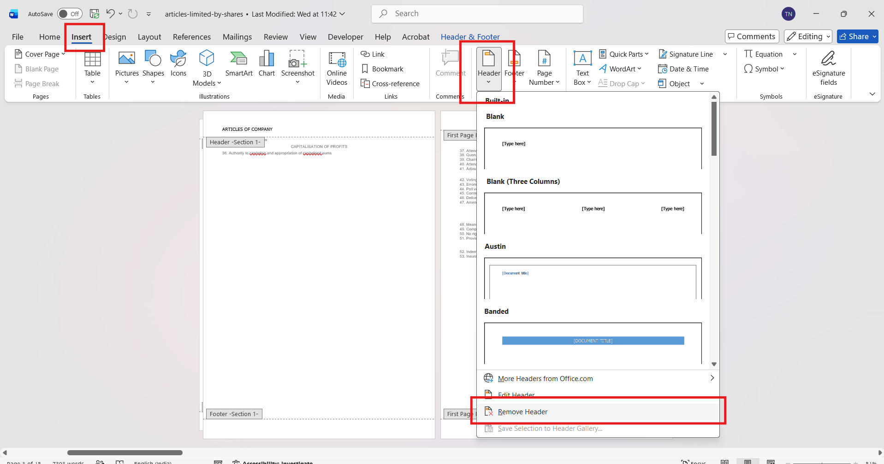
Task: Collapse the ribbon using the chevron
Action: pos(872,94)
